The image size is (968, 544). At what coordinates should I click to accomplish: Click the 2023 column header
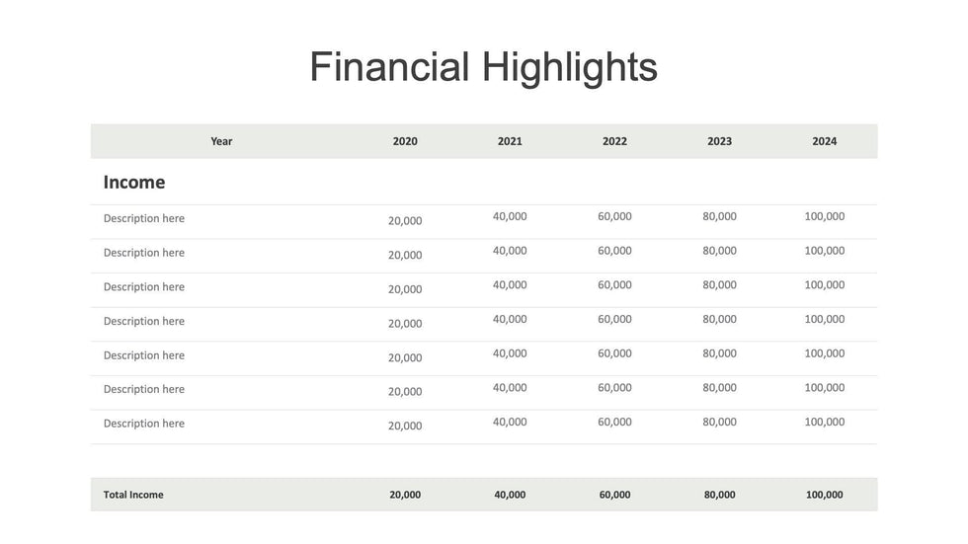(719, 141)
